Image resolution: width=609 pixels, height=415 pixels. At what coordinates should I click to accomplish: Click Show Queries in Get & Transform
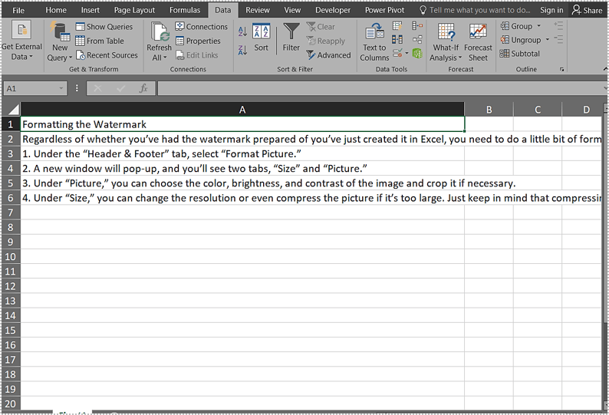pyautogui.click(x=104, y=27)
